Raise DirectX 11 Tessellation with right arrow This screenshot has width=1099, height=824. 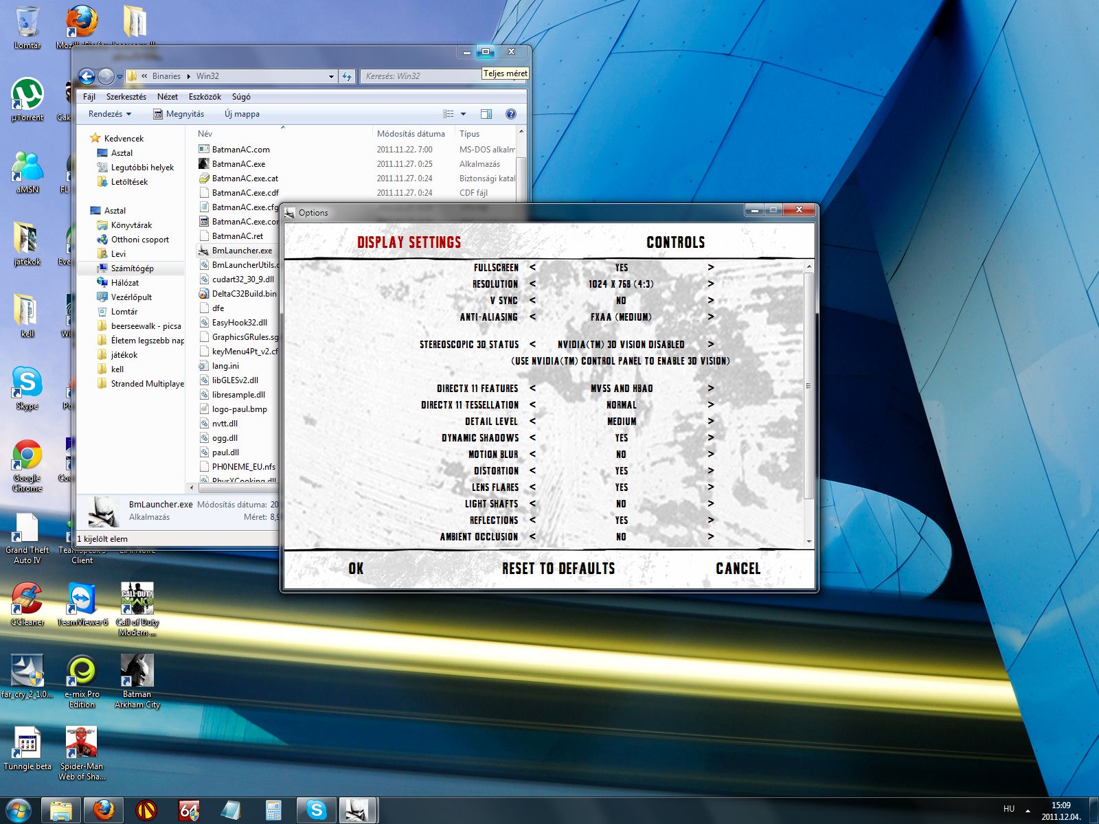coord(711,405)
